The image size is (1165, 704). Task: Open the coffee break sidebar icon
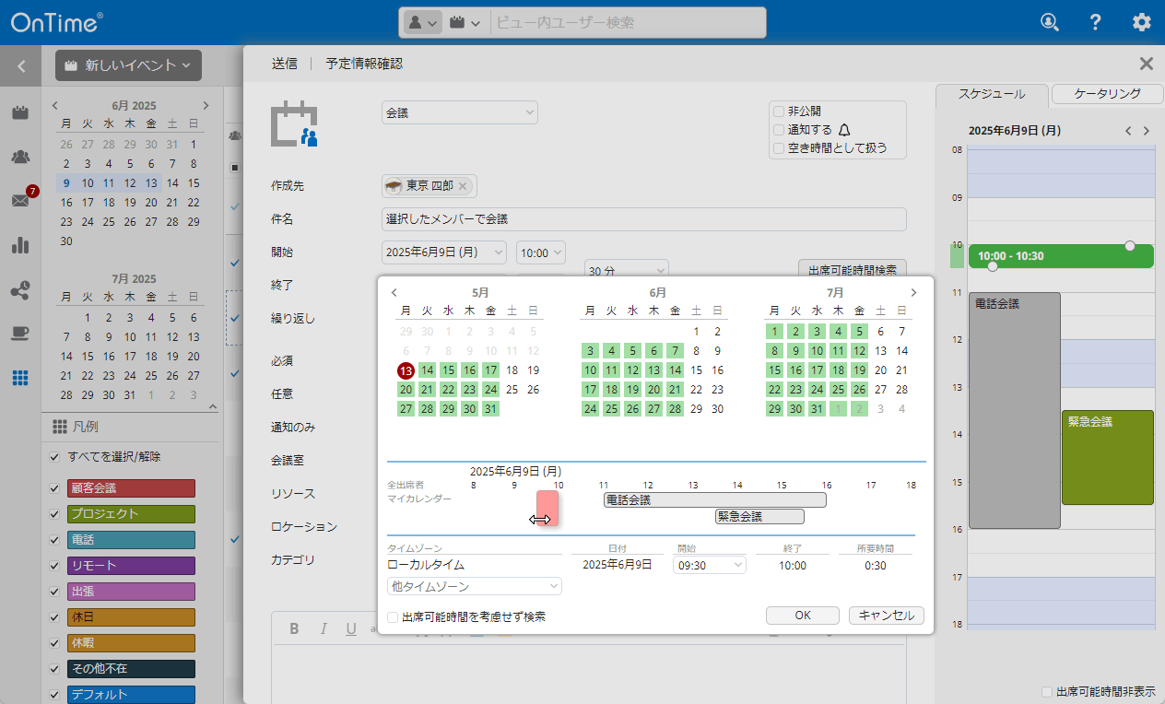[20, 334]
